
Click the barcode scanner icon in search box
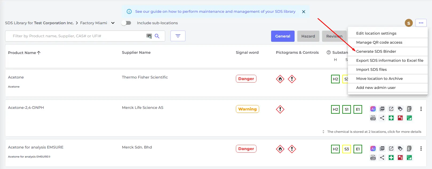pyautogui.click(x=149, y=36)
